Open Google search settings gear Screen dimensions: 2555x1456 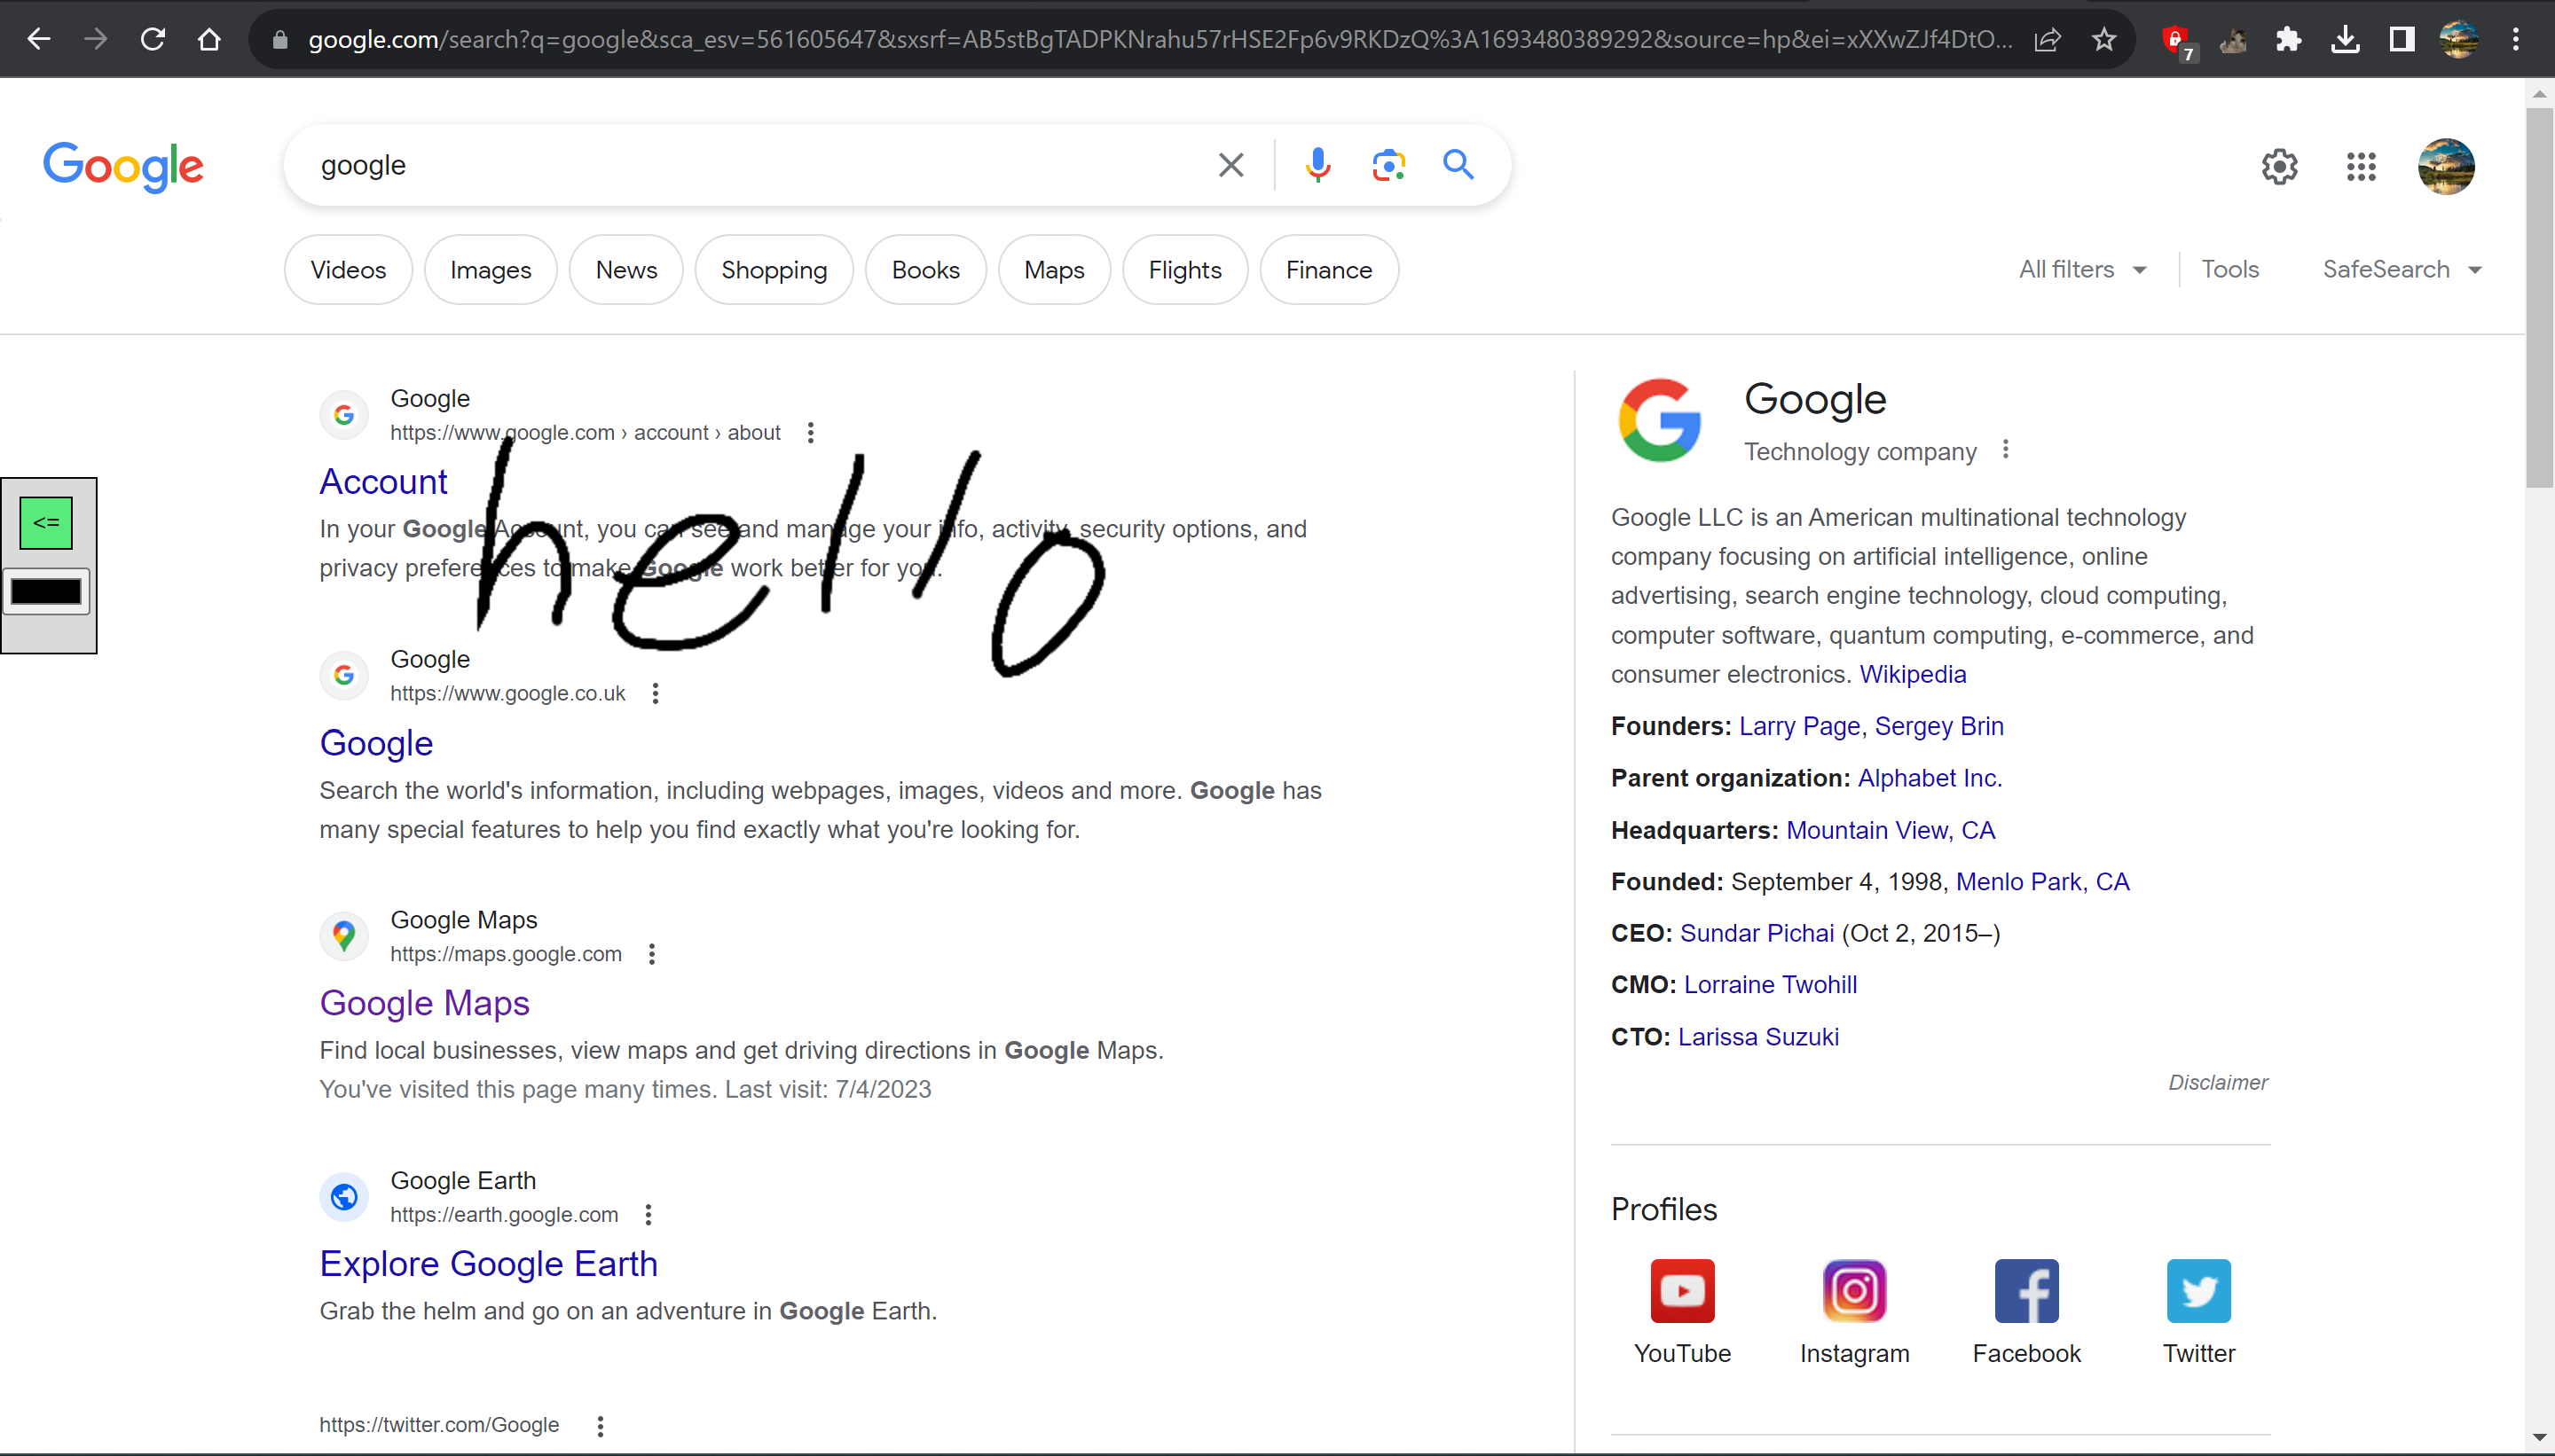tap(2279, 166)
